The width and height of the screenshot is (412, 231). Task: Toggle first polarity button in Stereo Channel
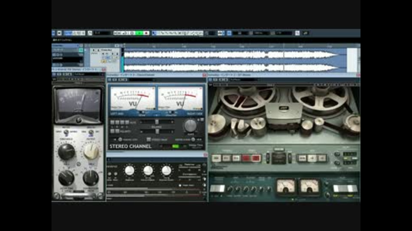(112, 131)
